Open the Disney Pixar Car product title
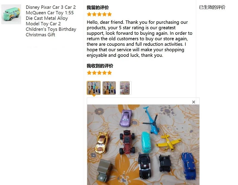This screenshot has height=185, width=238. tap(51, 21)
